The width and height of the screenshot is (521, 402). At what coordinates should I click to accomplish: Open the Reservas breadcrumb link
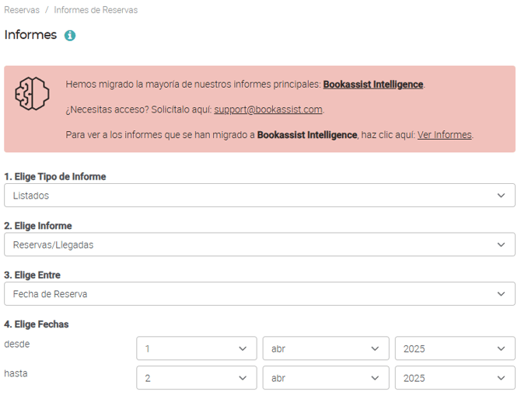[22, 10]
